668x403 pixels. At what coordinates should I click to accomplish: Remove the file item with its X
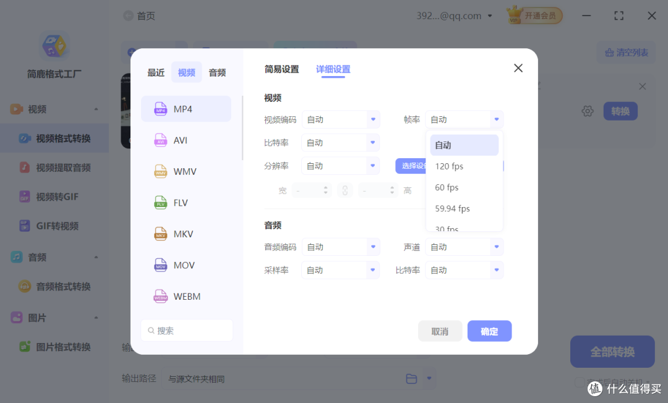643,87
